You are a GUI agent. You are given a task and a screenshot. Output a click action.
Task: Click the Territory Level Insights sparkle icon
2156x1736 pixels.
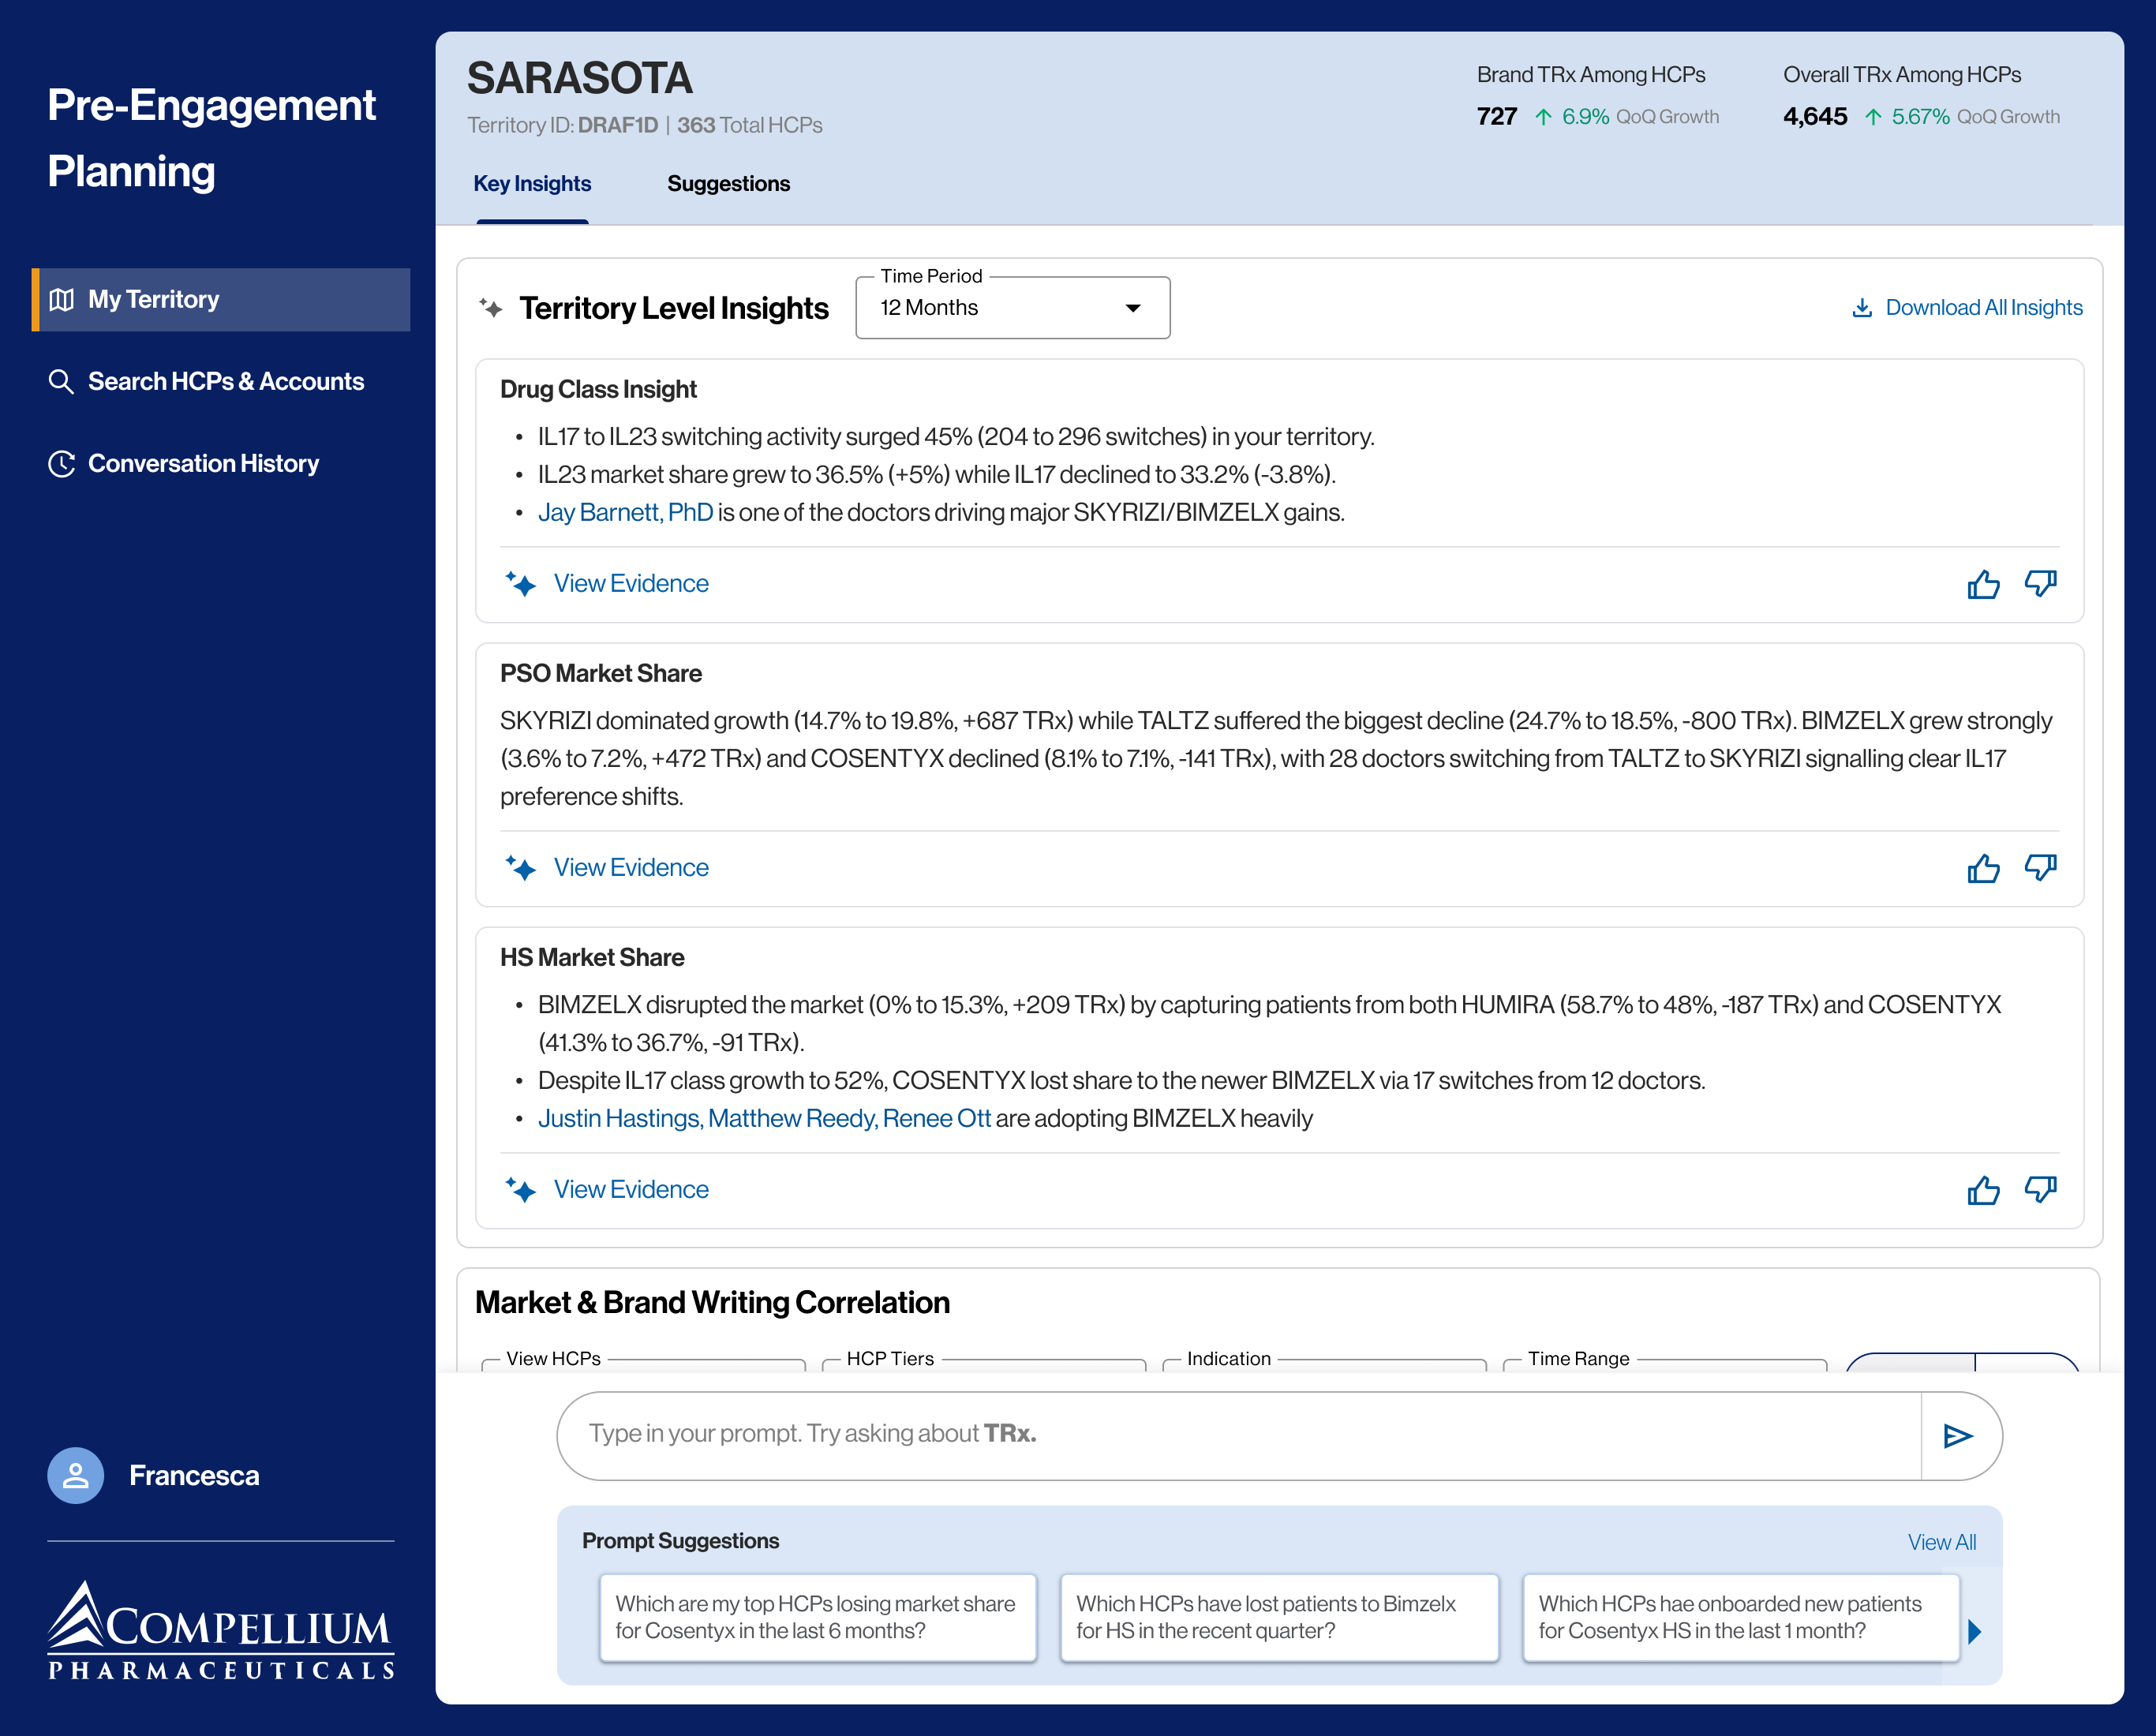[x=490, y=308]
